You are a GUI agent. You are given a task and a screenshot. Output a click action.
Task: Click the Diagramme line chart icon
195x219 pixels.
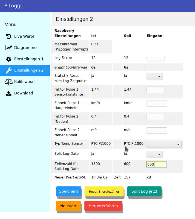pos(9,48)
